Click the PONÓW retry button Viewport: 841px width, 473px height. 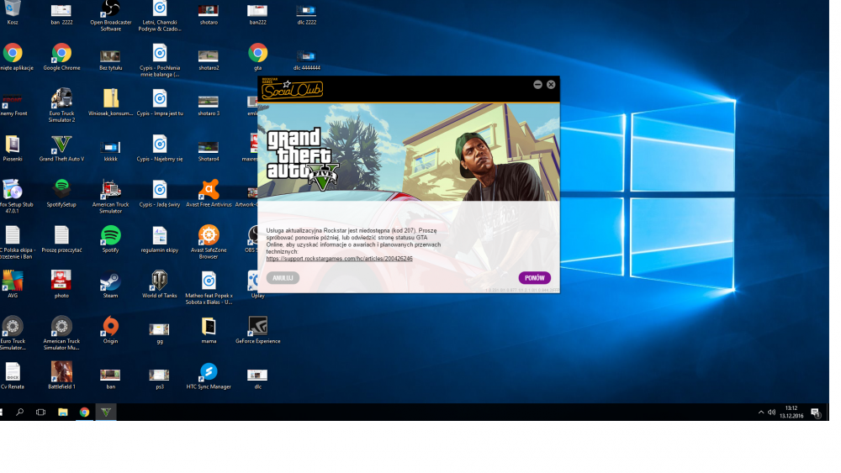click(534, 278)
